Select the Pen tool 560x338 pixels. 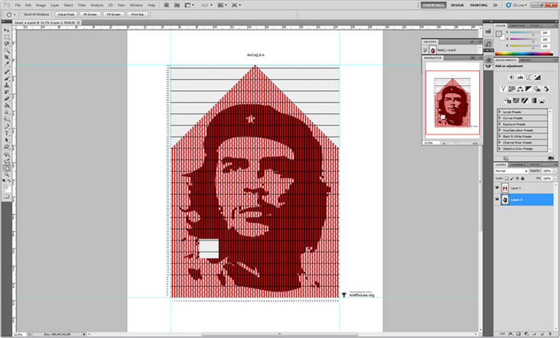pos(7,126)
